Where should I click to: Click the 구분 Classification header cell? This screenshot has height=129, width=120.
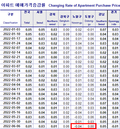10,18
